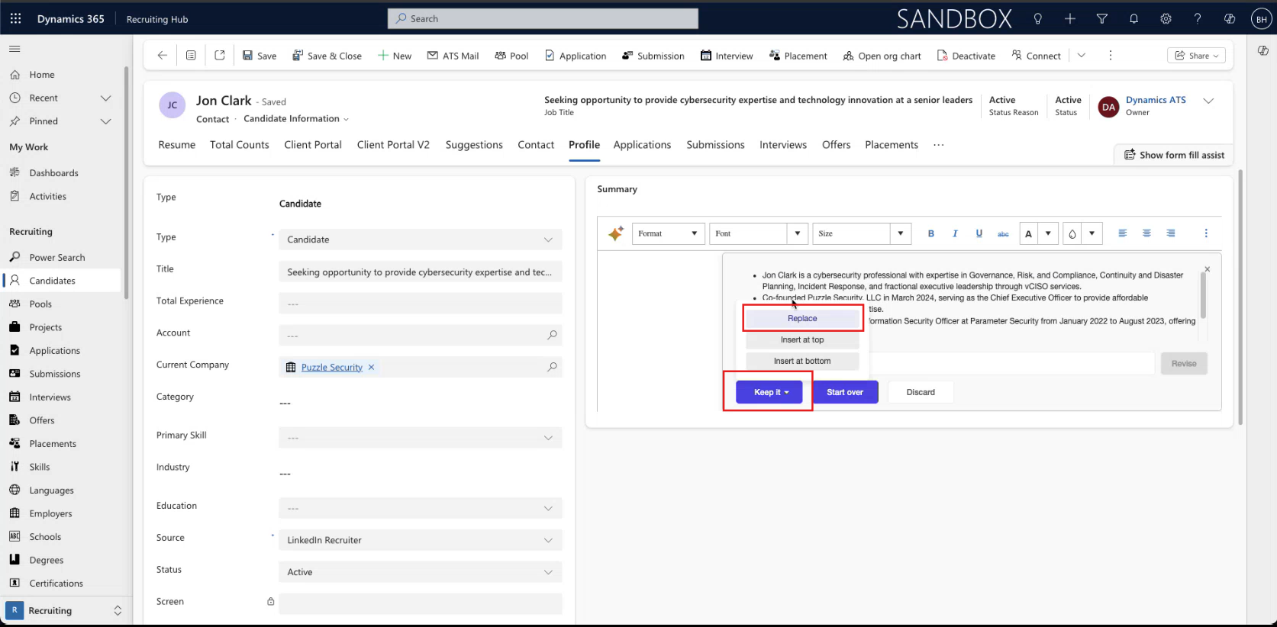Image resolution: width=1277 pixels, height=627 pixels.
Task: Open ATS Mail command
Action: [453, 56]
